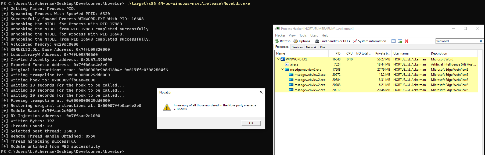
Task: Maximize the Process Hacker window
Action: point(465,28)
